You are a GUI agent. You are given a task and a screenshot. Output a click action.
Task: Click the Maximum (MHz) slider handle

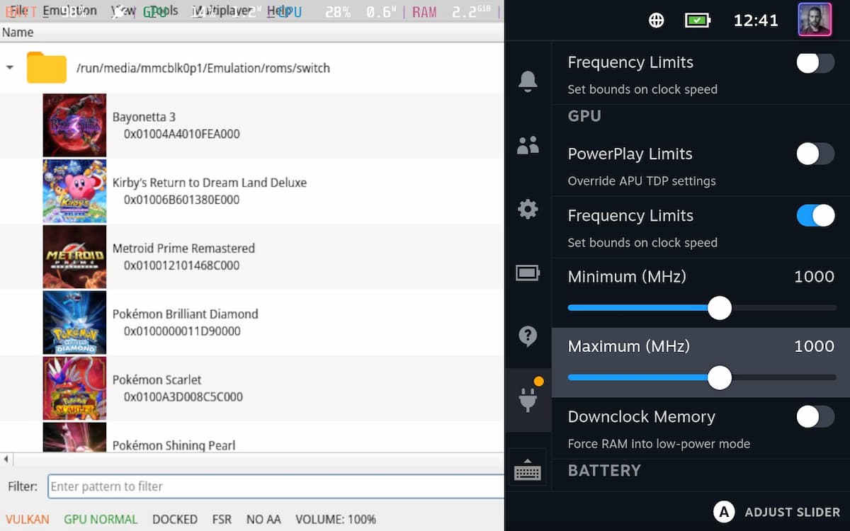720,378
